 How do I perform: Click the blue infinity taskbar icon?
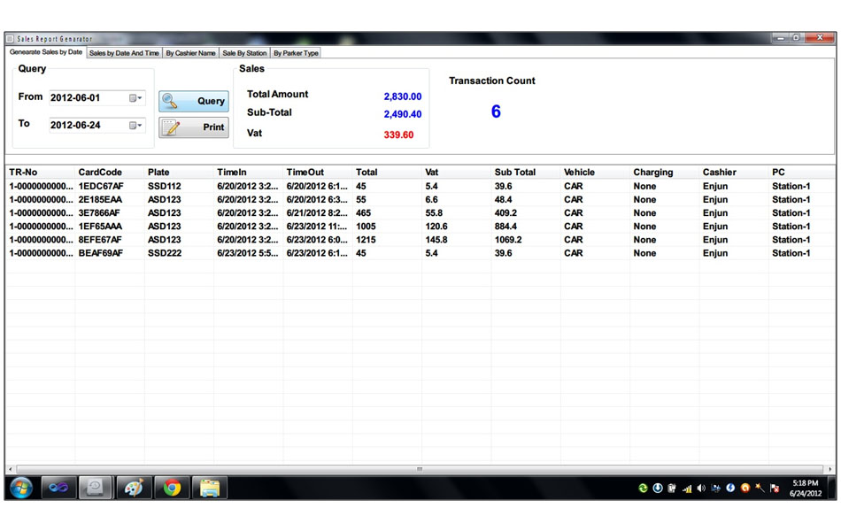pos(58,488)
